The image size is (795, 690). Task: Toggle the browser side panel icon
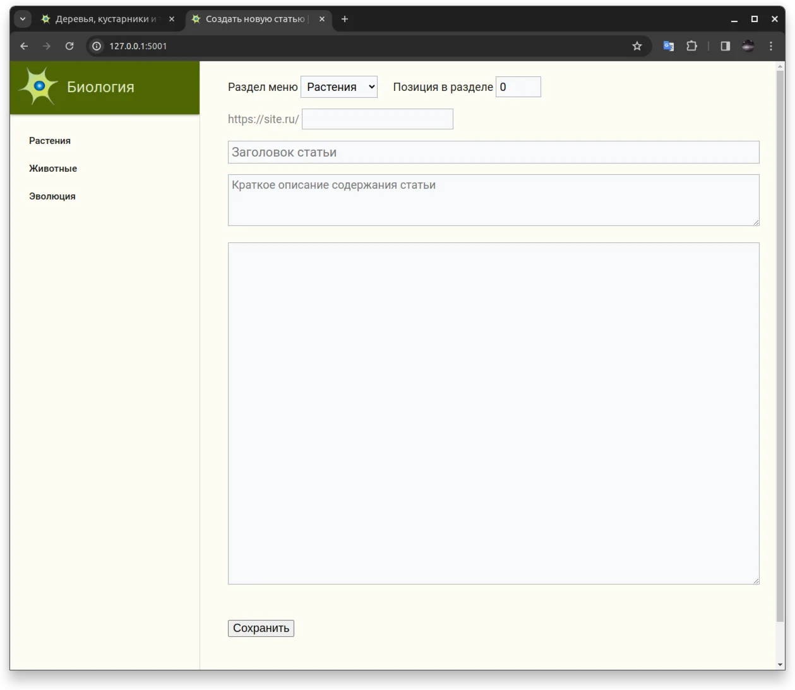click(x=725, y=46)
